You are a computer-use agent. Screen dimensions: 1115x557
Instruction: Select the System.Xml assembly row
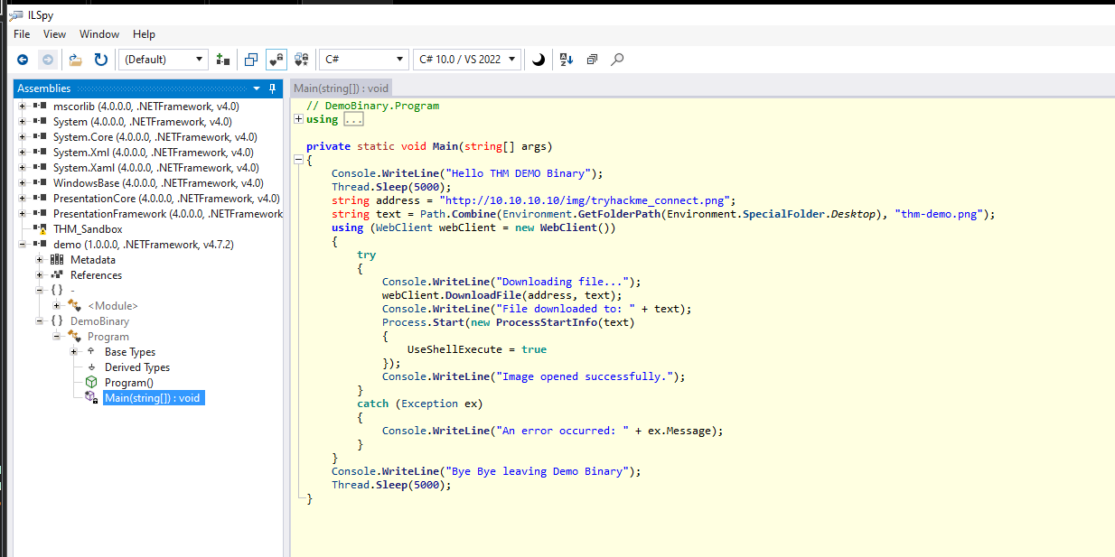(x=155, y=153)
